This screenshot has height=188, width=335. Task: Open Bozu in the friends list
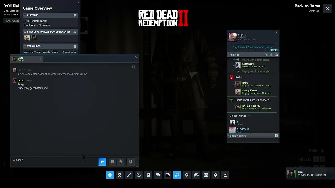coord(253,84)
